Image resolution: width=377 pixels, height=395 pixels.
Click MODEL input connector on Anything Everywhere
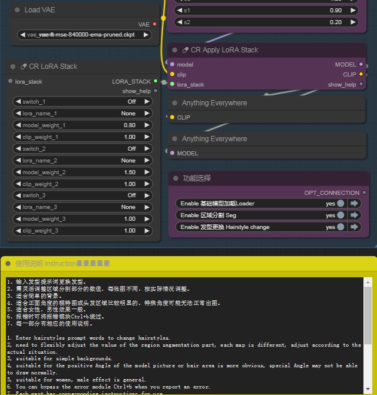[172, 153]
